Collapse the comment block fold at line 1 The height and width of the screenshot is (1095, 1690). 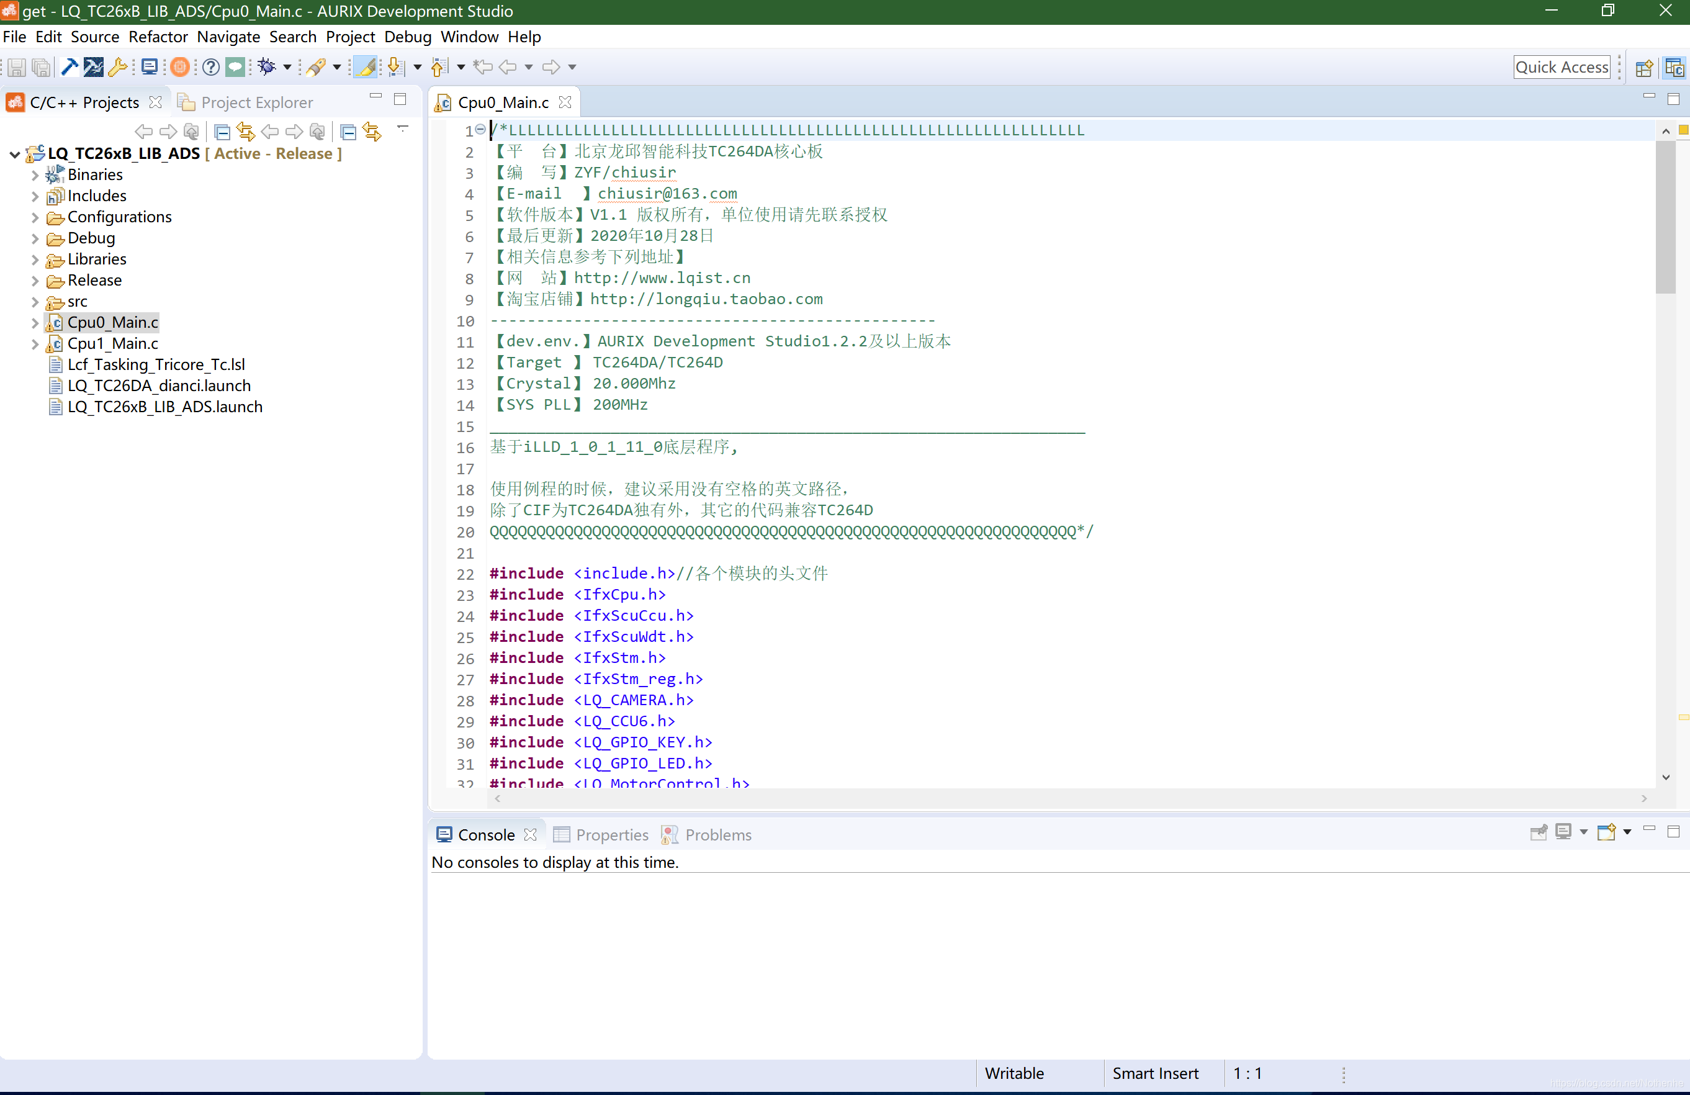click(481, 129)
